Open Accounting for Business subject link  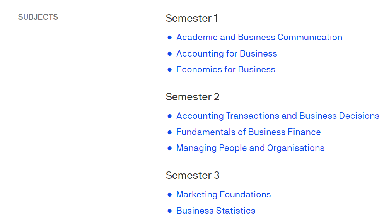227,54
